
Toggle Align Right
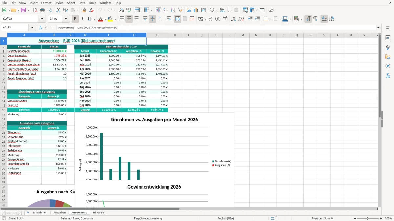[x=137, y=19]
